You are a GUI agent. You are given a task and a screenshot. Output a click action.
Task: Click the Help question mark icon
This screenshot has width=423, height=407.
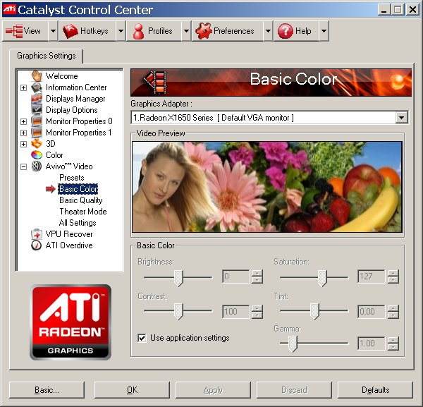pyautogui.click(x=285, y=31)
